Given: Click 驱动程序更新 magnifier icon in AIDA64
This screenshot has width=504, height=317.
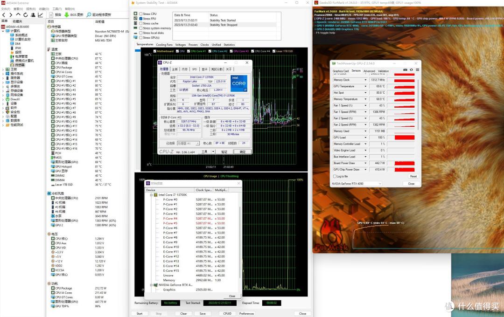Looking at the screenshot, I should pos(89,15).
